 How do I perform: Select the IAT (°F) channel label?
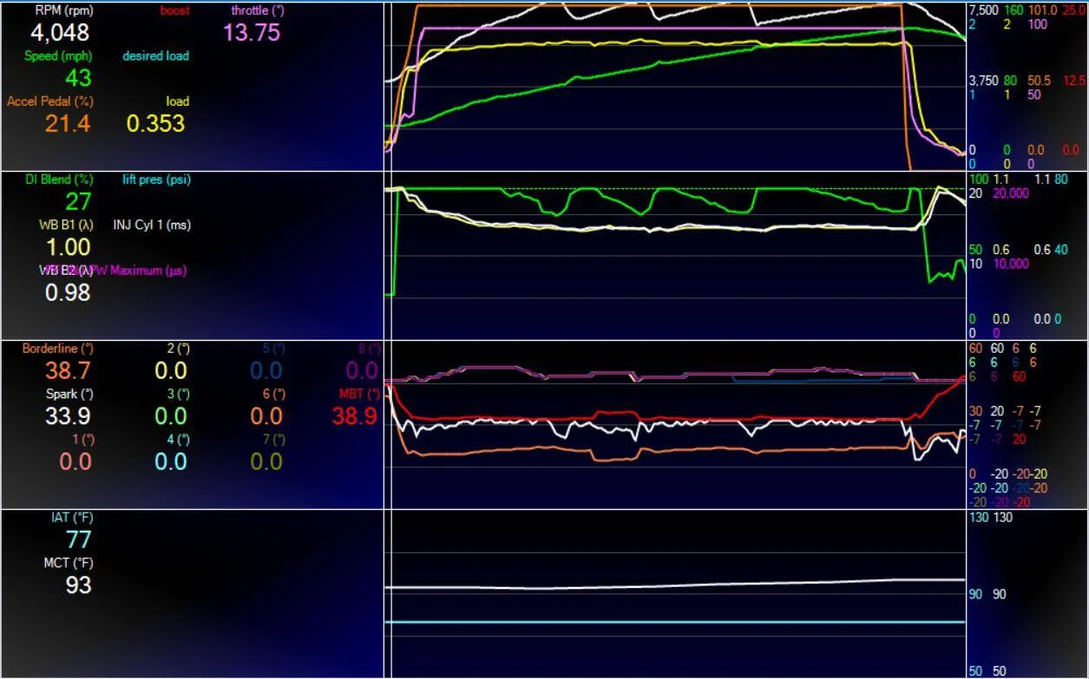(71, 518)
